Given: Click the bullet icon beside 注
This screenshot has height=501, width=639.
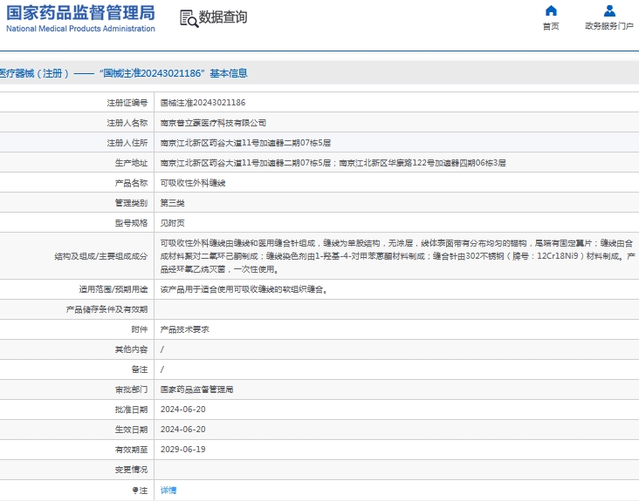Looking at the screenshot, I should tap(135, 491).
